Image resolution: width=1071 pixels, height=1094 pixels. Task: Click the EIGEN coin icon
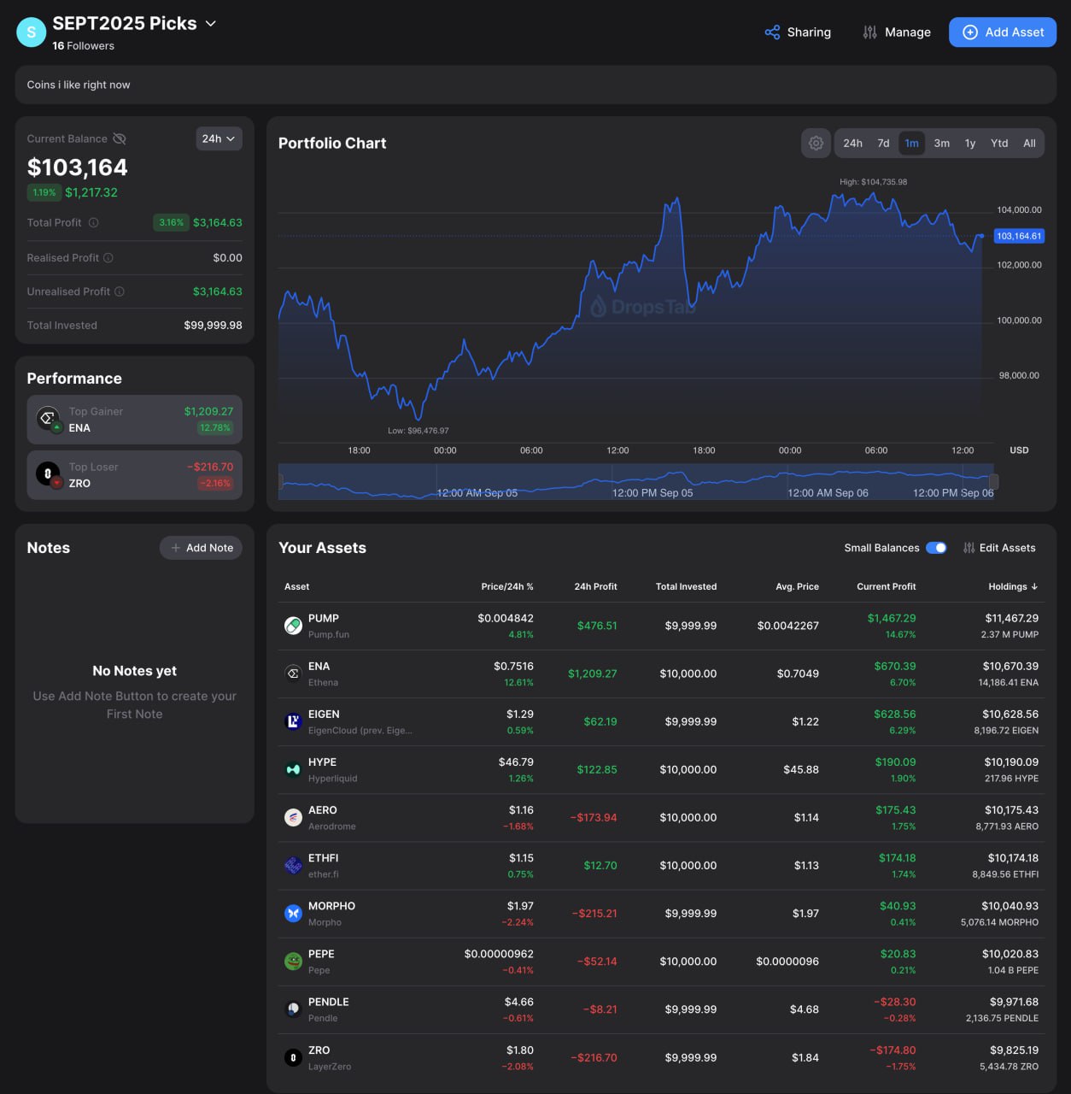point(293,721)
